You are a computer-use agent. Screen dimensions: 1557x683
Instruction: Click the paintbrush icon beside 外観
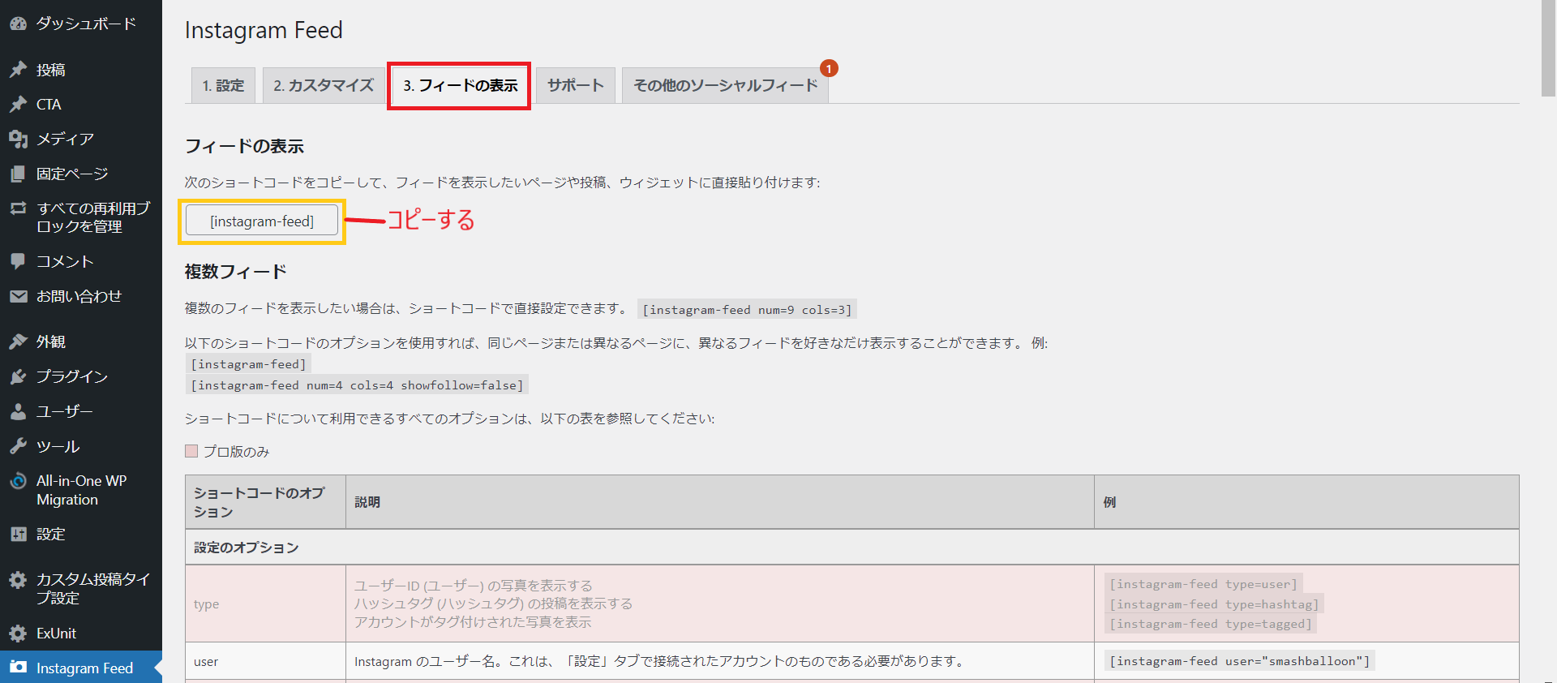pos(18,341)
